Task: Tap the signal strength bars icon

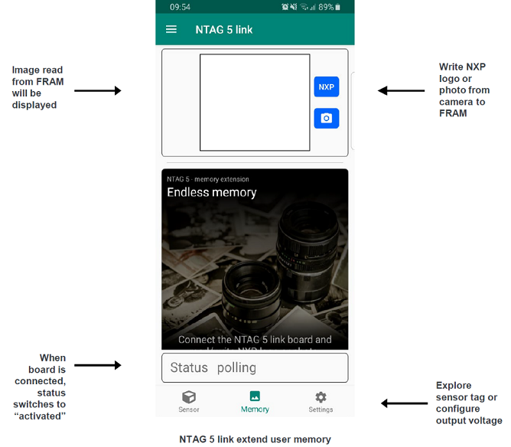Action: pyautogui.click(x=313, y=7)
